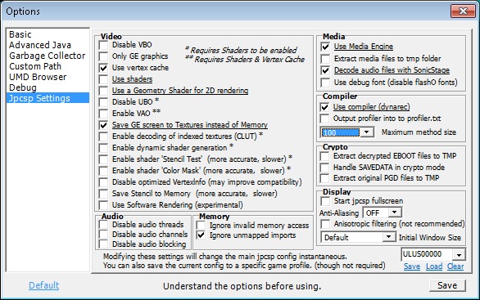
Task: Open Garbage Collector settings page
Action: tap(48, 56)
